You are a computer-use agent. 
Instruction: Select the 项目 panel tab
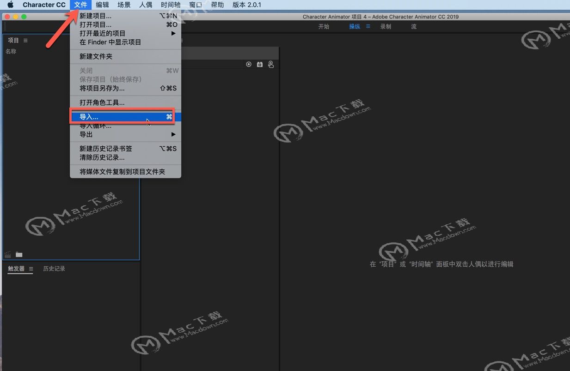point(13,40)
